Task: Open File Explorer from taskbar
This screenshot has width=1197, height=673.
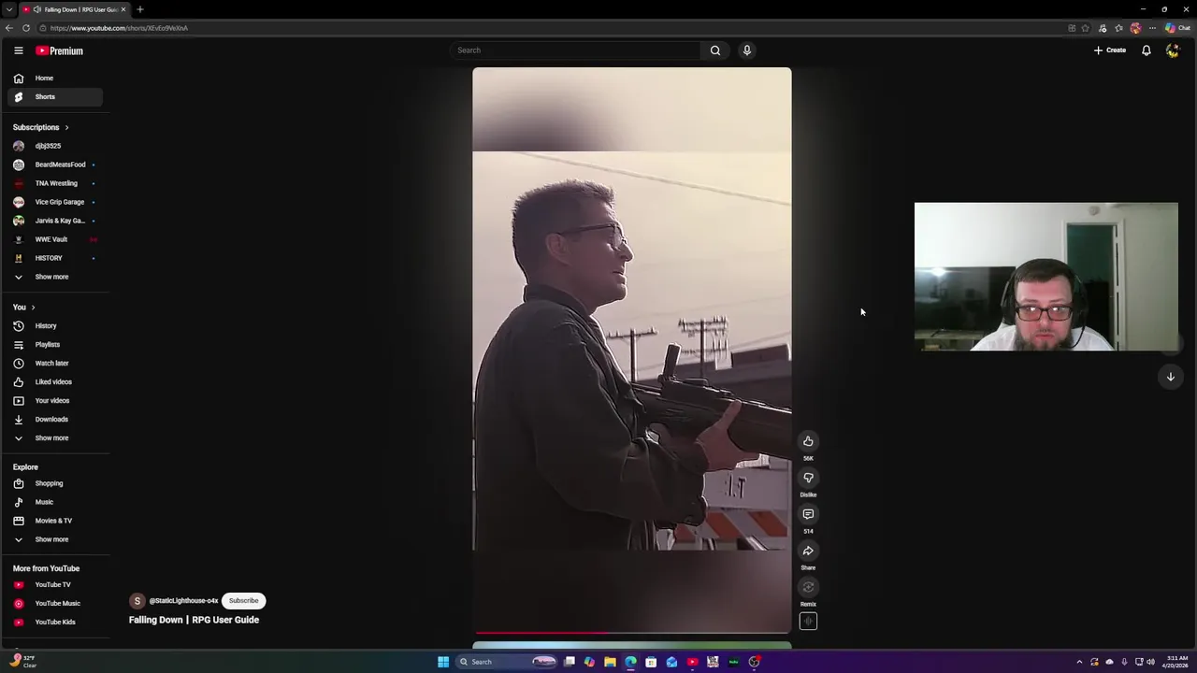Action: 610,662
